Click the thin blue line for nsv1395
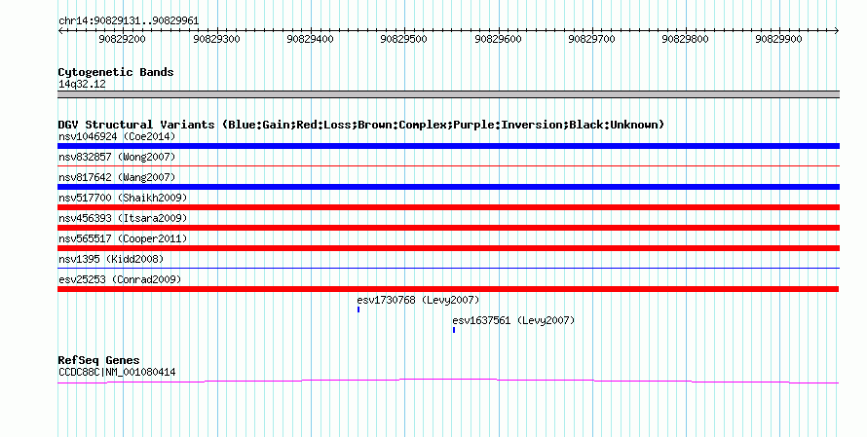 [x=448, y=268]
